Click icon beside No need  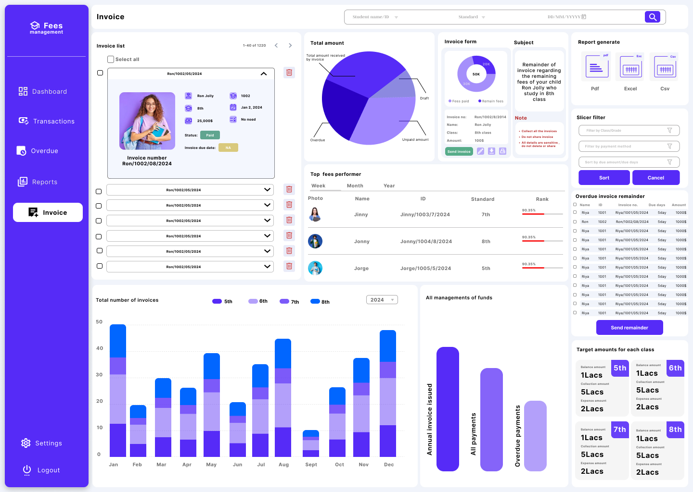click(233, 119)
